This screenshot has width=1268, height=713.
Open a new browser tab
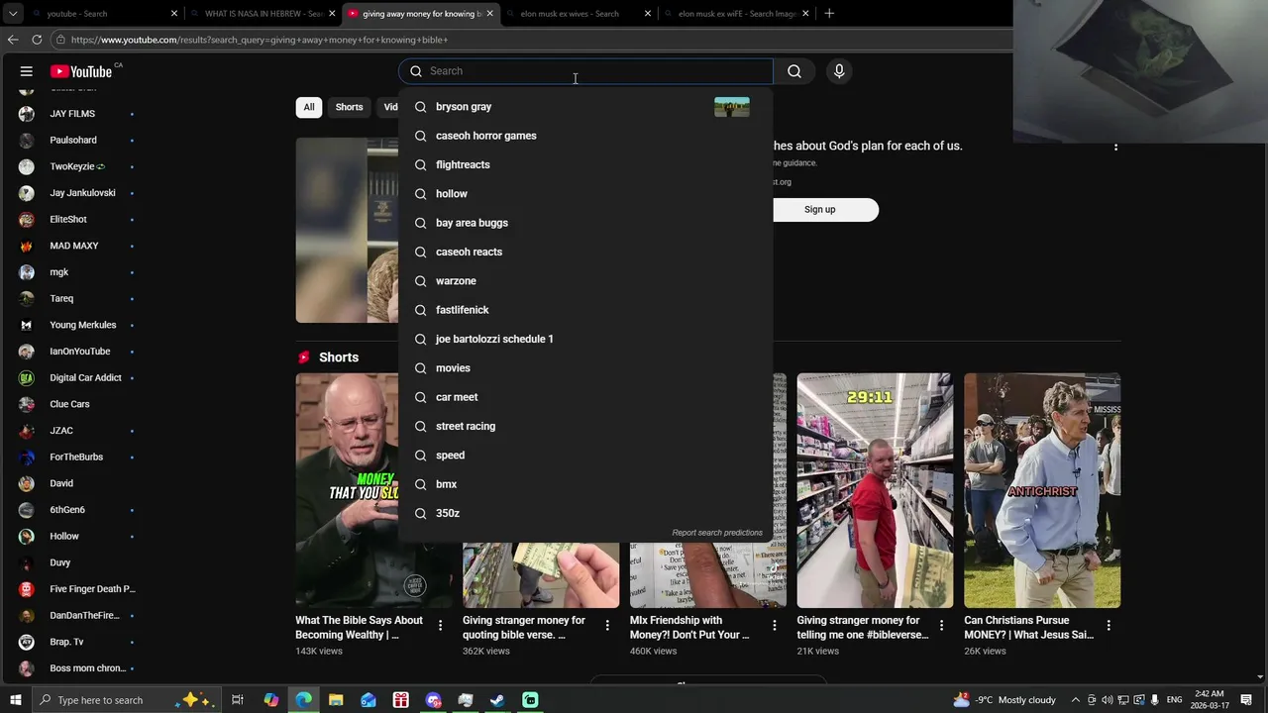tap(829, 14)
